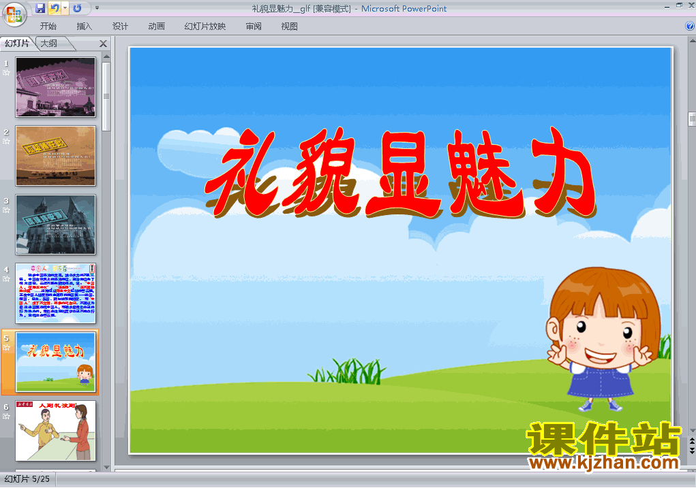The height and width of the screenshot is (488, 696).
Task: Select slide 6 thumbnail with two people
Action: [55, 430]
